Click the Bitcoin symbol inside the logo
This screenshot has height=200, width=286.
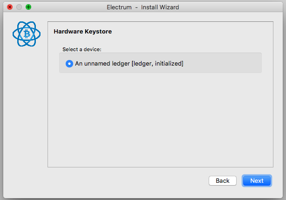[27, 34]
